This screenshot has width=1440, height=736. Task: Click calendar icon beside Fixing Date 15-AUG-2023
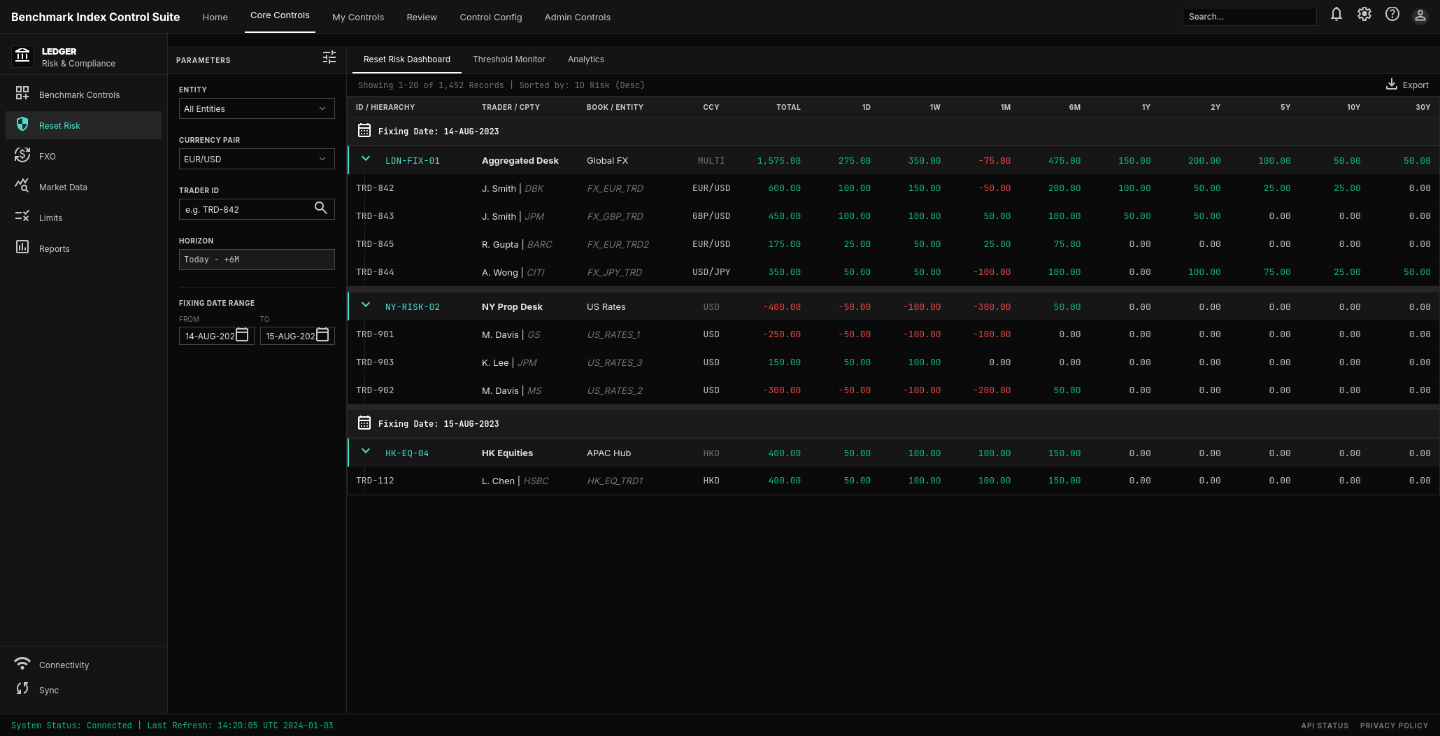click(364, 423)
